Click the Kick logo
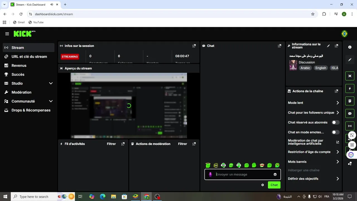 click(x=25, y=33)
